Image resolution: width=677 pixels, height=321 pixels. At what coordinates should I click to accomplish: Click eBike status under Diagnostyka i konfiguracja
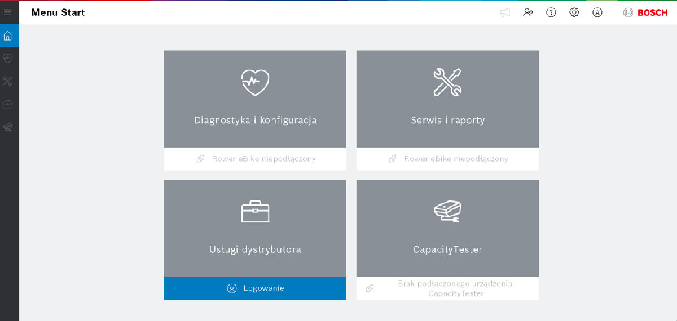pos(255,159)
